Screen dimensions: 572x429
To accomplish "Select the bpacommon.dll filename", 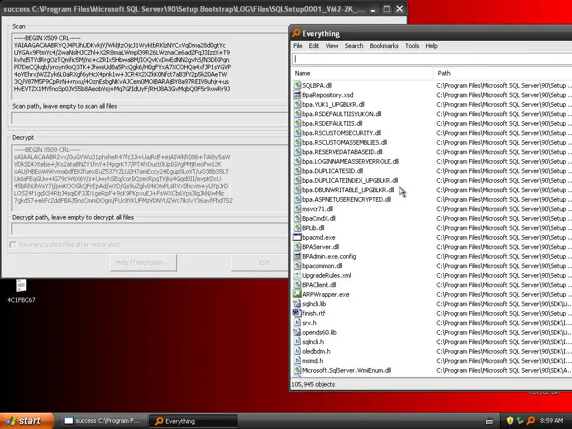I will (322, 265).
